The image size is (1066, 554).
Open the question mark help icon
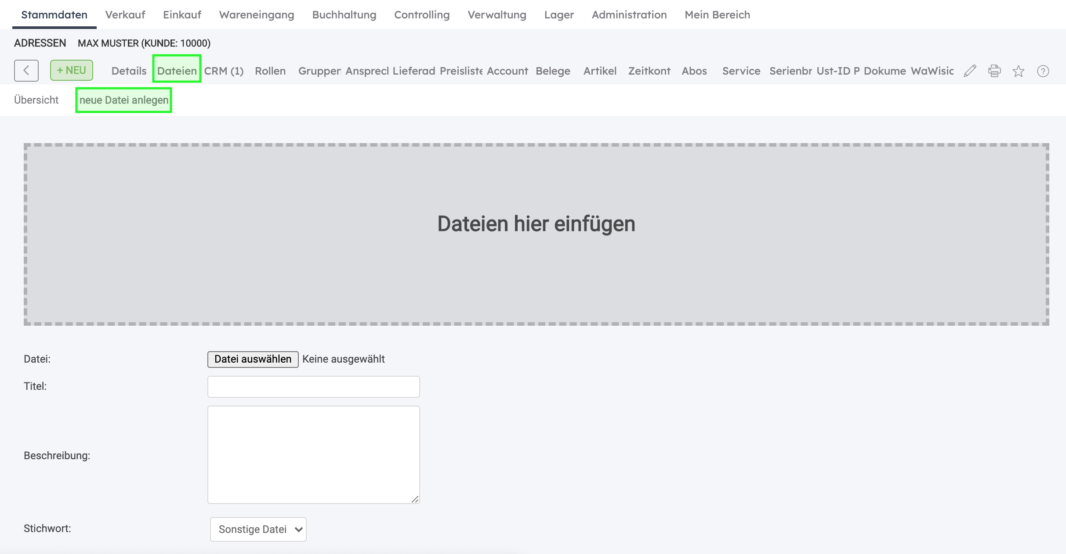tap(1043, 71)
